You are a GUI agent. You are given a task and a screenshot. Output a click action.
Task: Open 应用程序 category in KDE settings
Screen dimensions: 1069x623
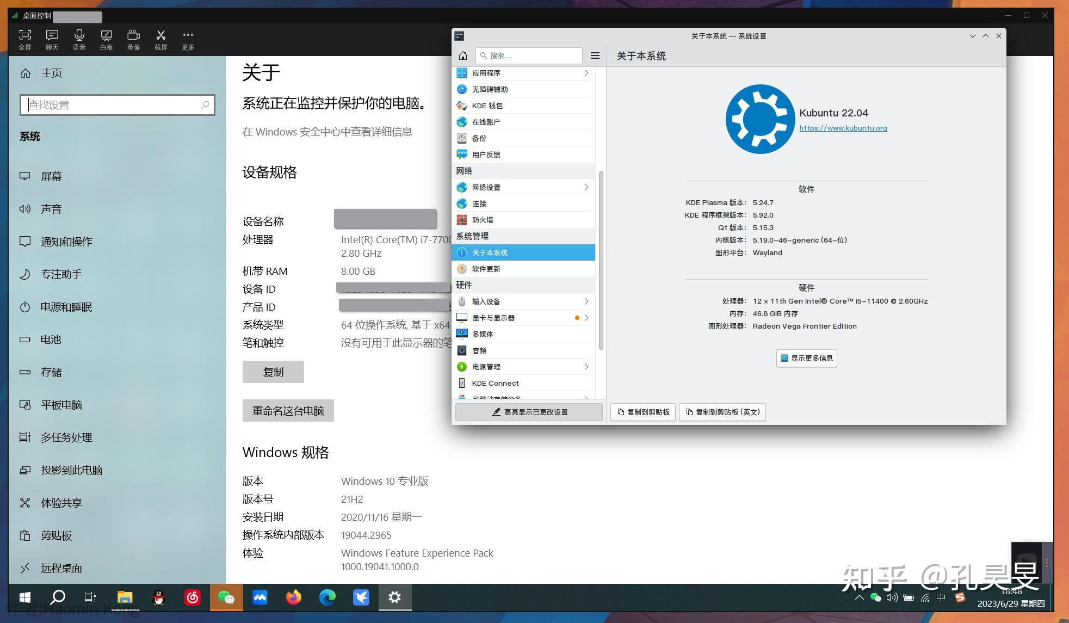point(523,73)
